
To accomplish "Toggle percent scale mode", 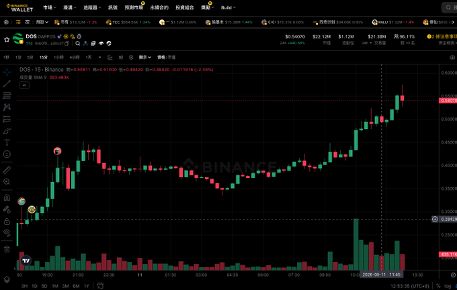I will (x=438, y=286).
